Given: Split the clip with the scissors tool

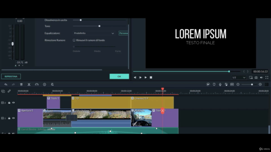Looking at the screenshot, I should pyautogui.click(x=29, y=84).
